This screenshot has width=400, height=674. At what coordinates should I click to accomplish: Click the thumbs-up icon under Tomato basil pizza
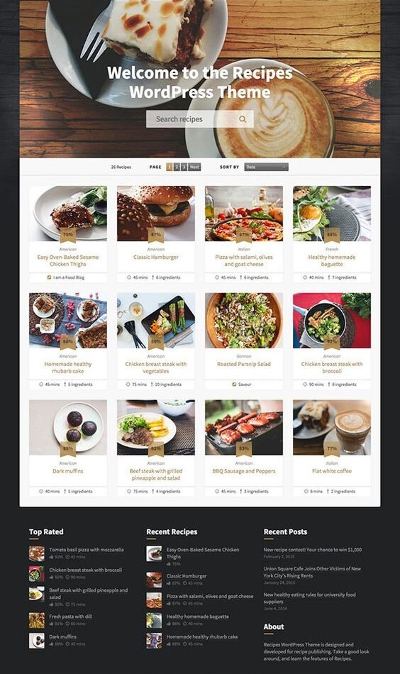52,557
